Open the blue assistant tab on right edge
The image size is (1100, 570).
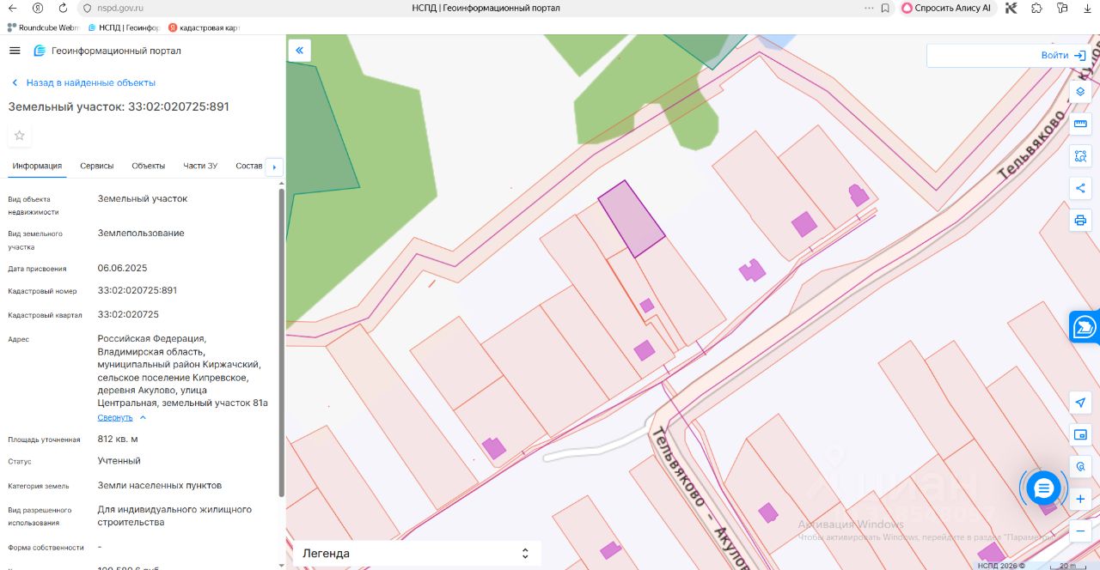[1085, 327]
